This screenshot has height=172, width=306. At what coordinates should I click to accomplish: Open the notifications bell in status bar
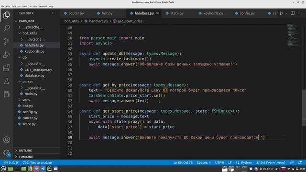click(300, 162)
